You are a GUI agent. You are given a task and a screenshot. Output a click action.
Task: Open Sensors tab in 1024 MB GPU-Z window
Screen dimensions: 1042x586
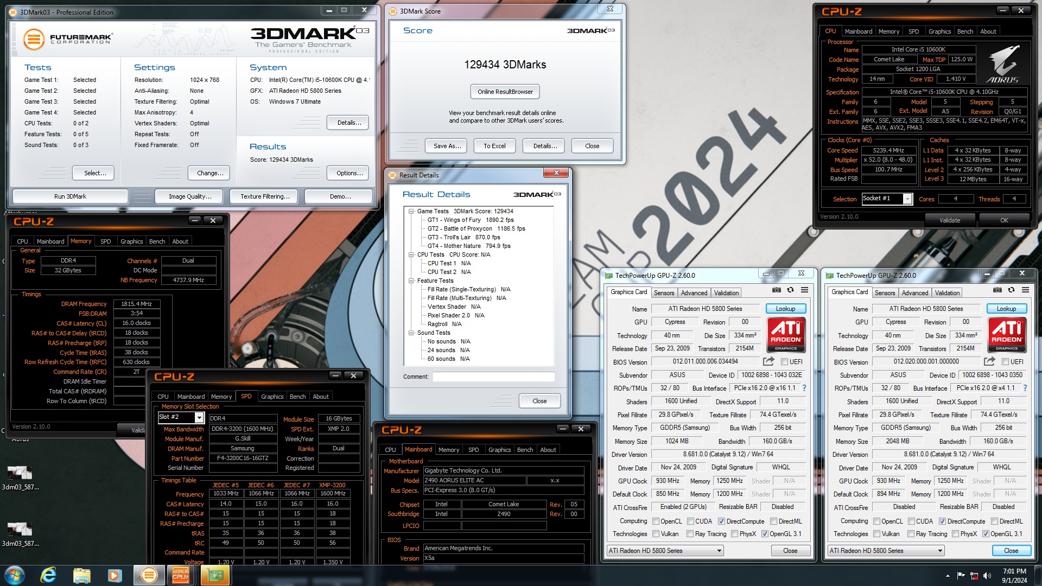pos(664,293)
